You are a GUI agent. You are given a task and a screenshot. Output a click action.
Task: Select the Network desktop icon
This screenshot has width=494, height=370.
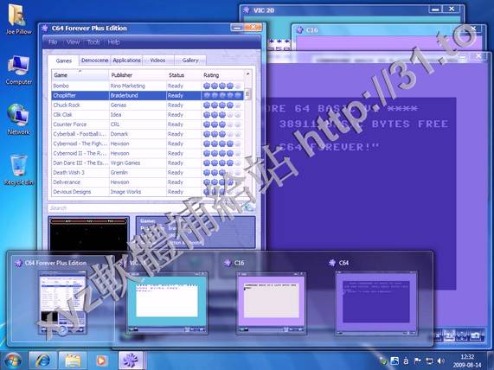(18, 119)
